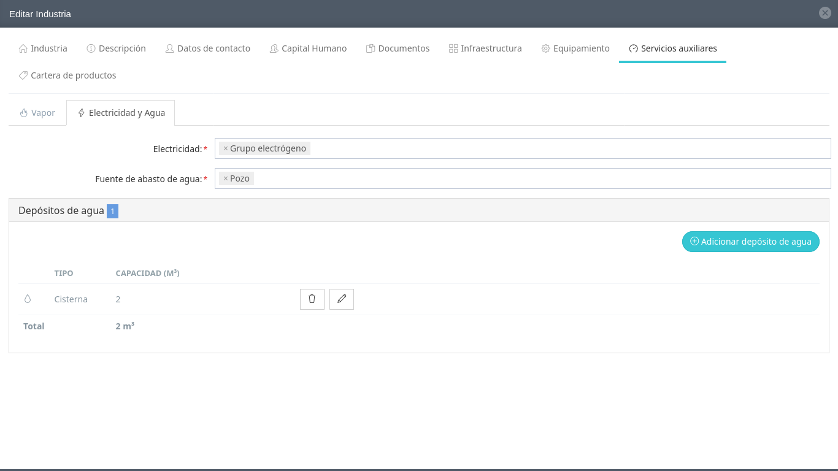The height and width of the screenshot is (471, 838).
Task: Open Cartera de productos tab
Action: [x=67, y=75]
